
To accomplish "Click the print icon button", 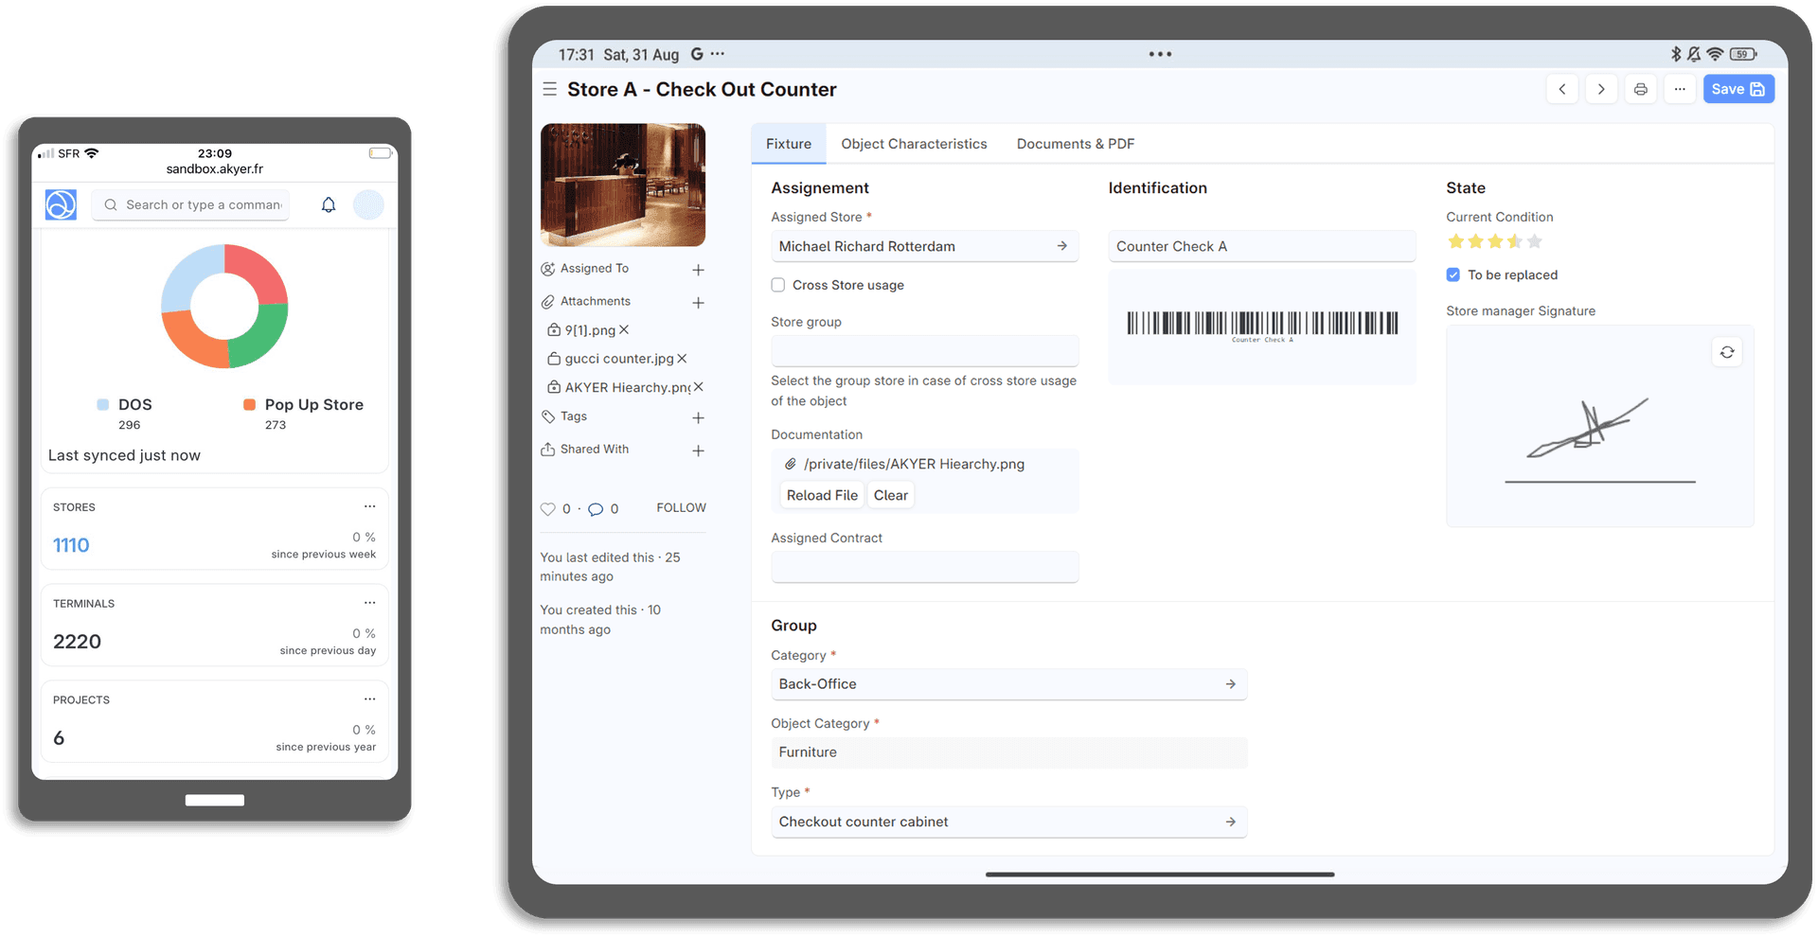I will [x=1640, y=89].
